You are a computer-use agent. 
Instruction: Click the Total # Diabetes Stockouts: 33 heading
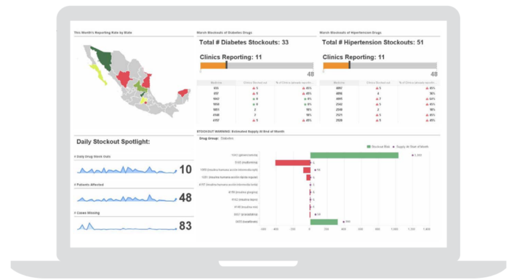[x=244, y=42]
